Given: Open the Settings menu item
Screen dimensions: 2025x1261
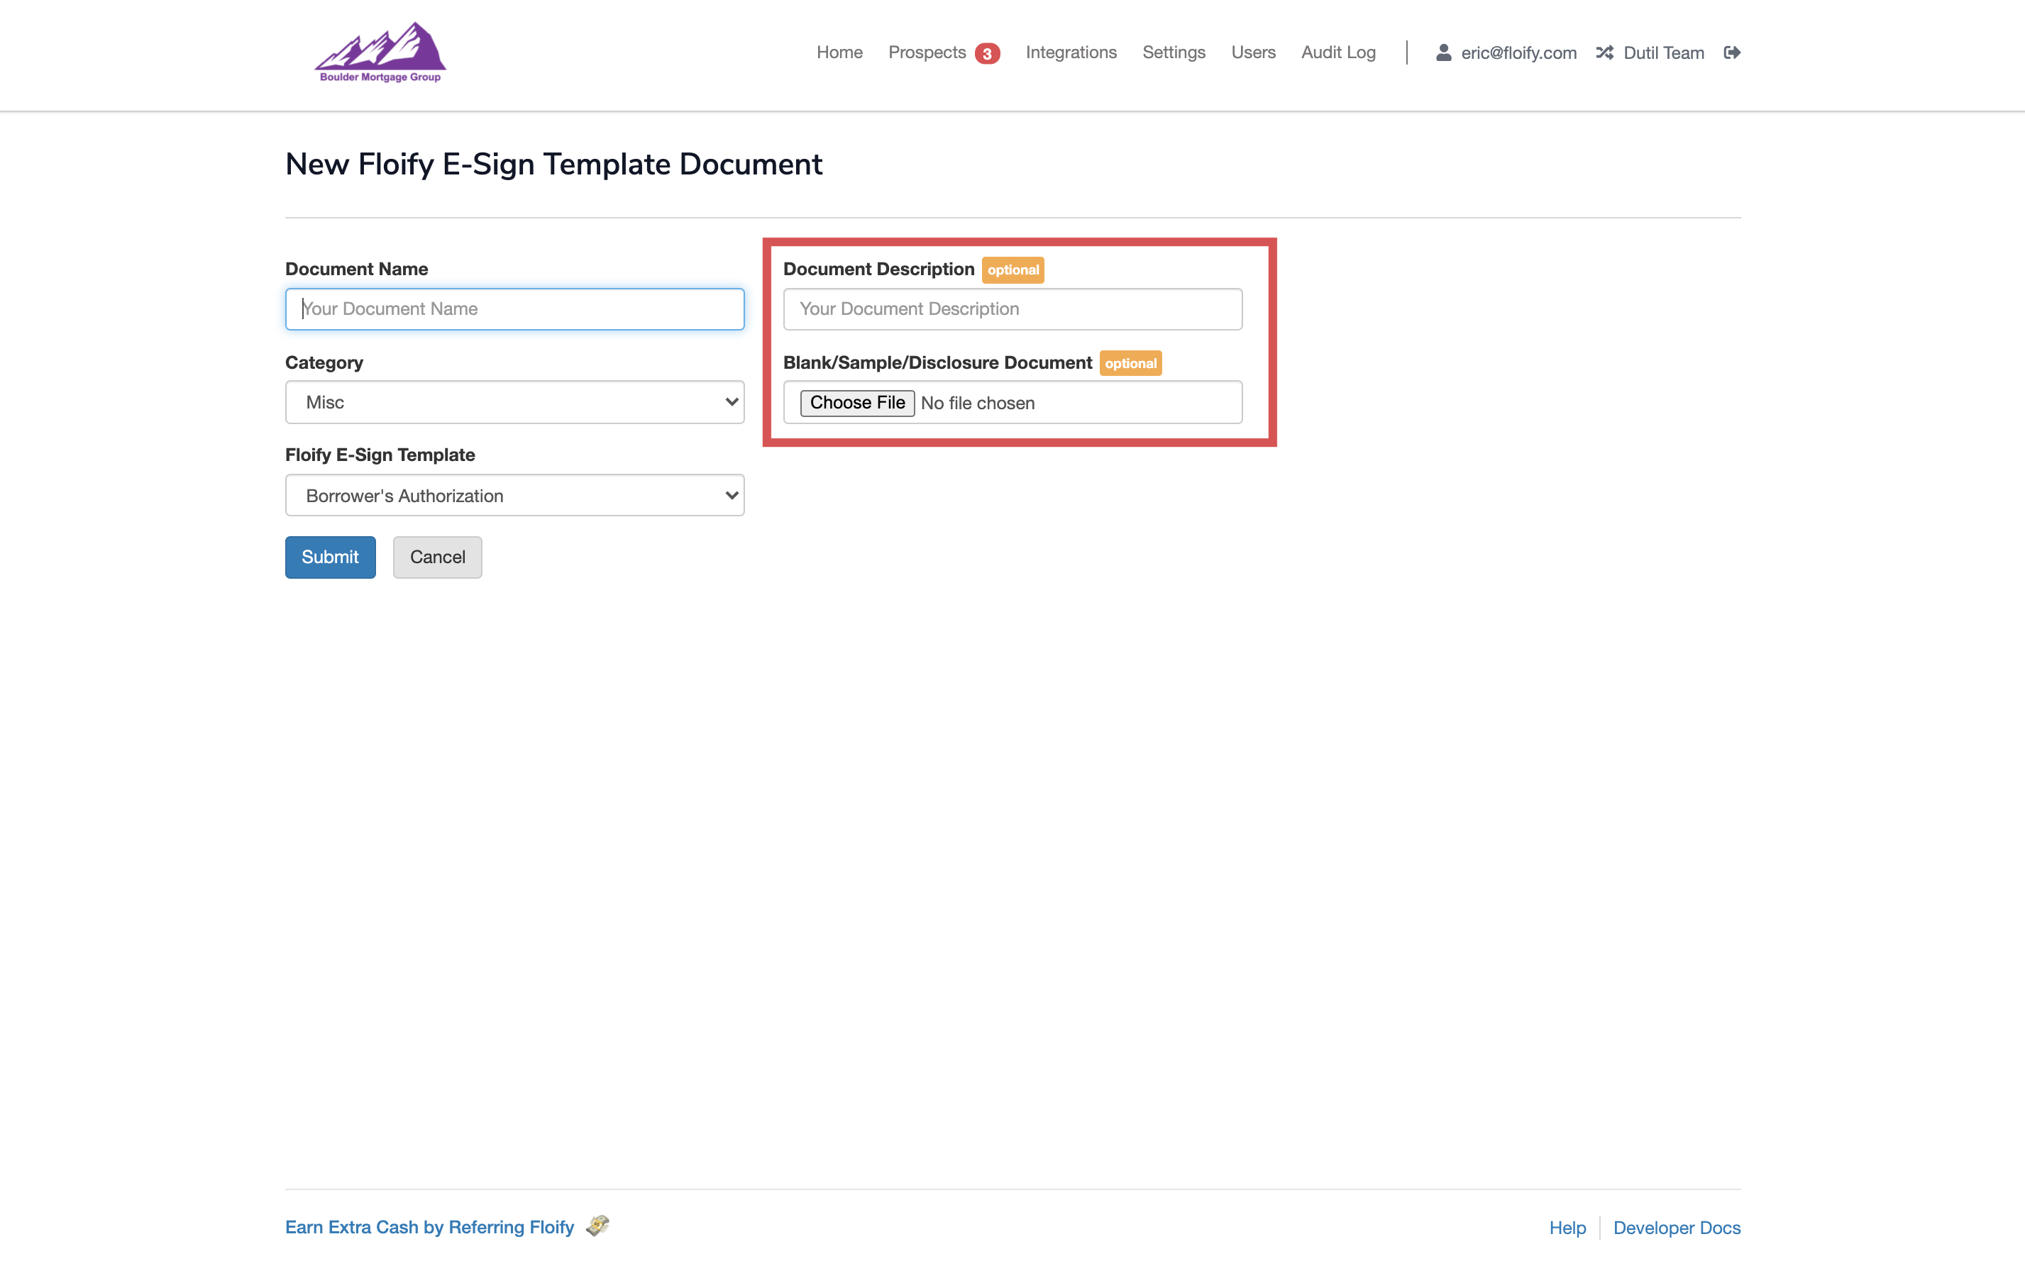Looking at the screenshot, I should (x=1174, y=52).
